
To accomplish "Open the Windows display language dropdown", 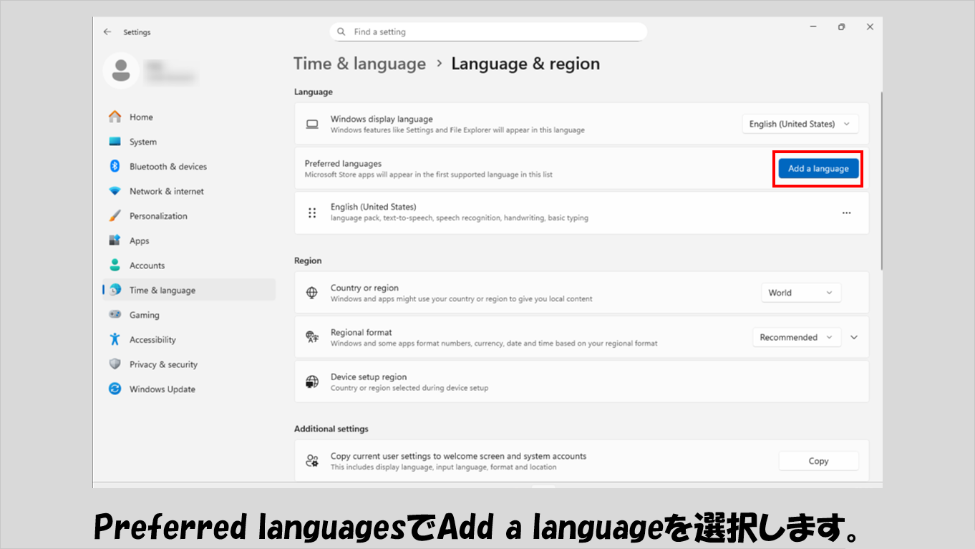I will [800, 124].
